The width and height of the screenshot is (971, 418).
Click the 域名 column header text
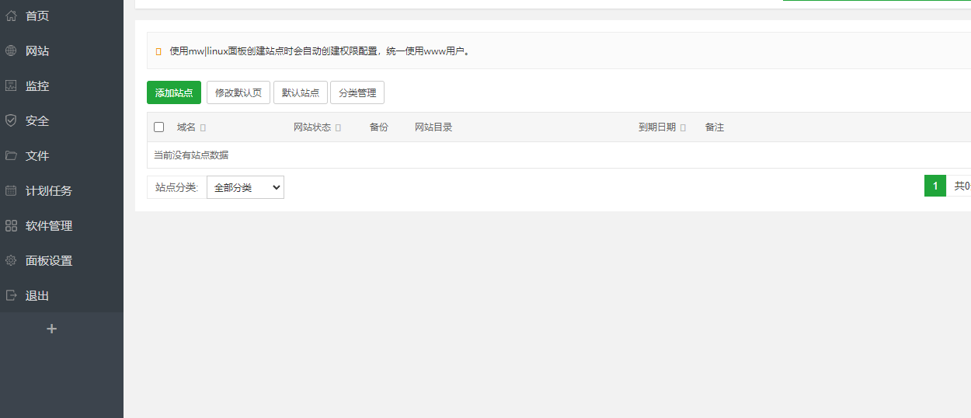point(186,127)
